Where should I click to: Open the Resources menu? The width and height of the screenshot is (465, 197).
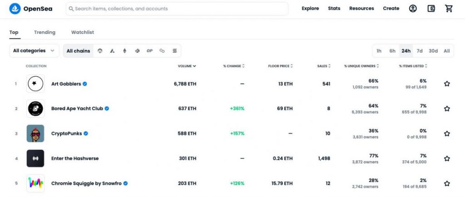pos(361,9)
